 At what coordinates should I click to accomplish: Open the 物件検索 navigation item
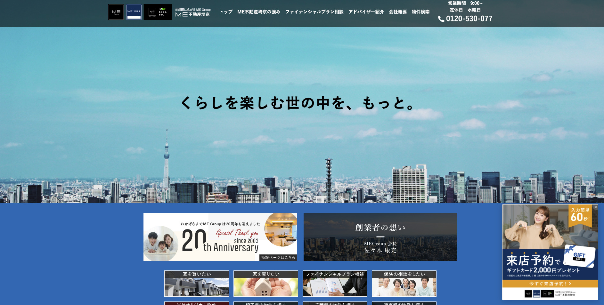421,12
